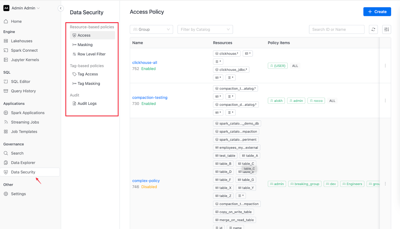
Task: Click the Search ID or Name field
Action: [336, 29]
